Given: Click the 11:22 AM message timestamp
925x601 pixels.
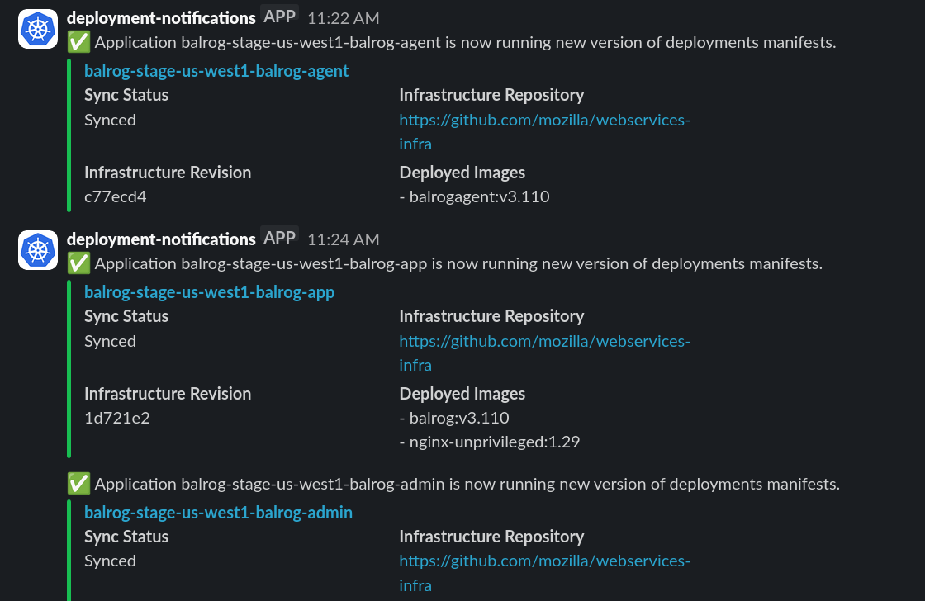Looking at the screenshot, I should tap(344, 18).
